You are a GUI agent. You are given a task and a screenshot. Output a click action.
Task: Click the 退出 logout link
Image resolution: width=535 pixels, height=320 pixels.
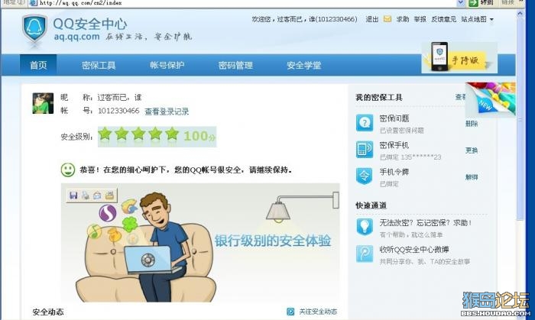372,19
